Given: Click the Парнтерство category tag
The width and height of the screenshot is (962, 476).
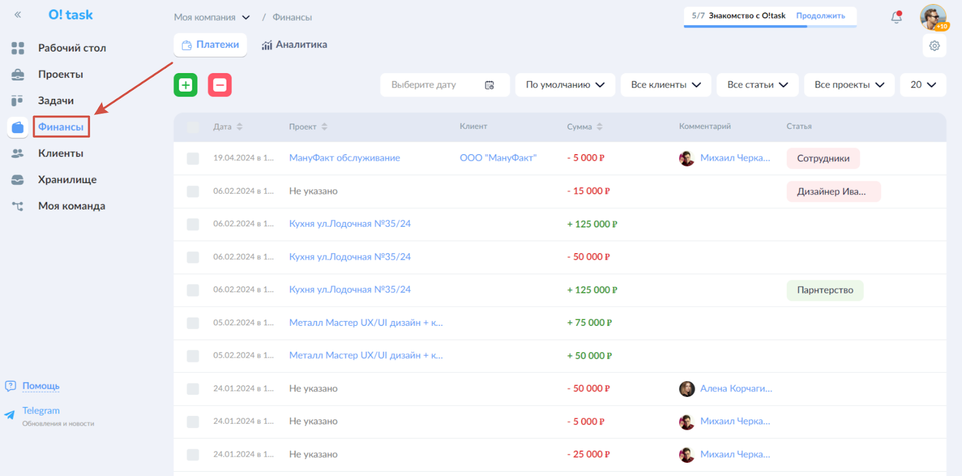Looking at the screenshot, I should [825, 291].
